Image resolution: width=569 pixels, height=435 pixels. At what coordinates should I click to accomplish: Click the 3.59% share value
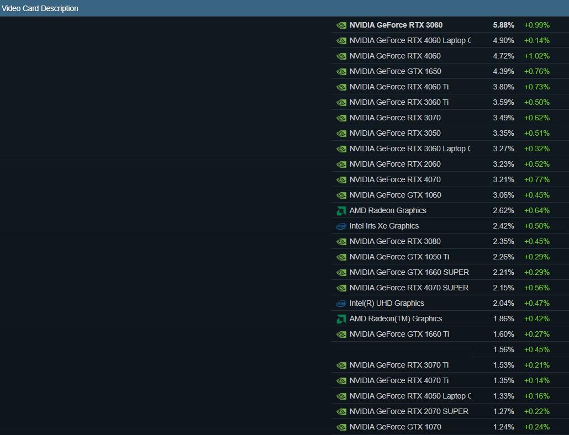(x=503, y=102)
